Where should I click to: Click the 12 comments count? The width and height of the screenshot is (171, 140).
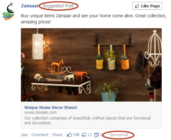[x=90, y=135]
